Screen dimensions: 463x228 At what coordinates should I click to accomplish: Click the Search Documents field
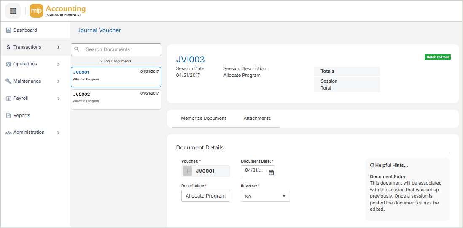pos(120,49)
